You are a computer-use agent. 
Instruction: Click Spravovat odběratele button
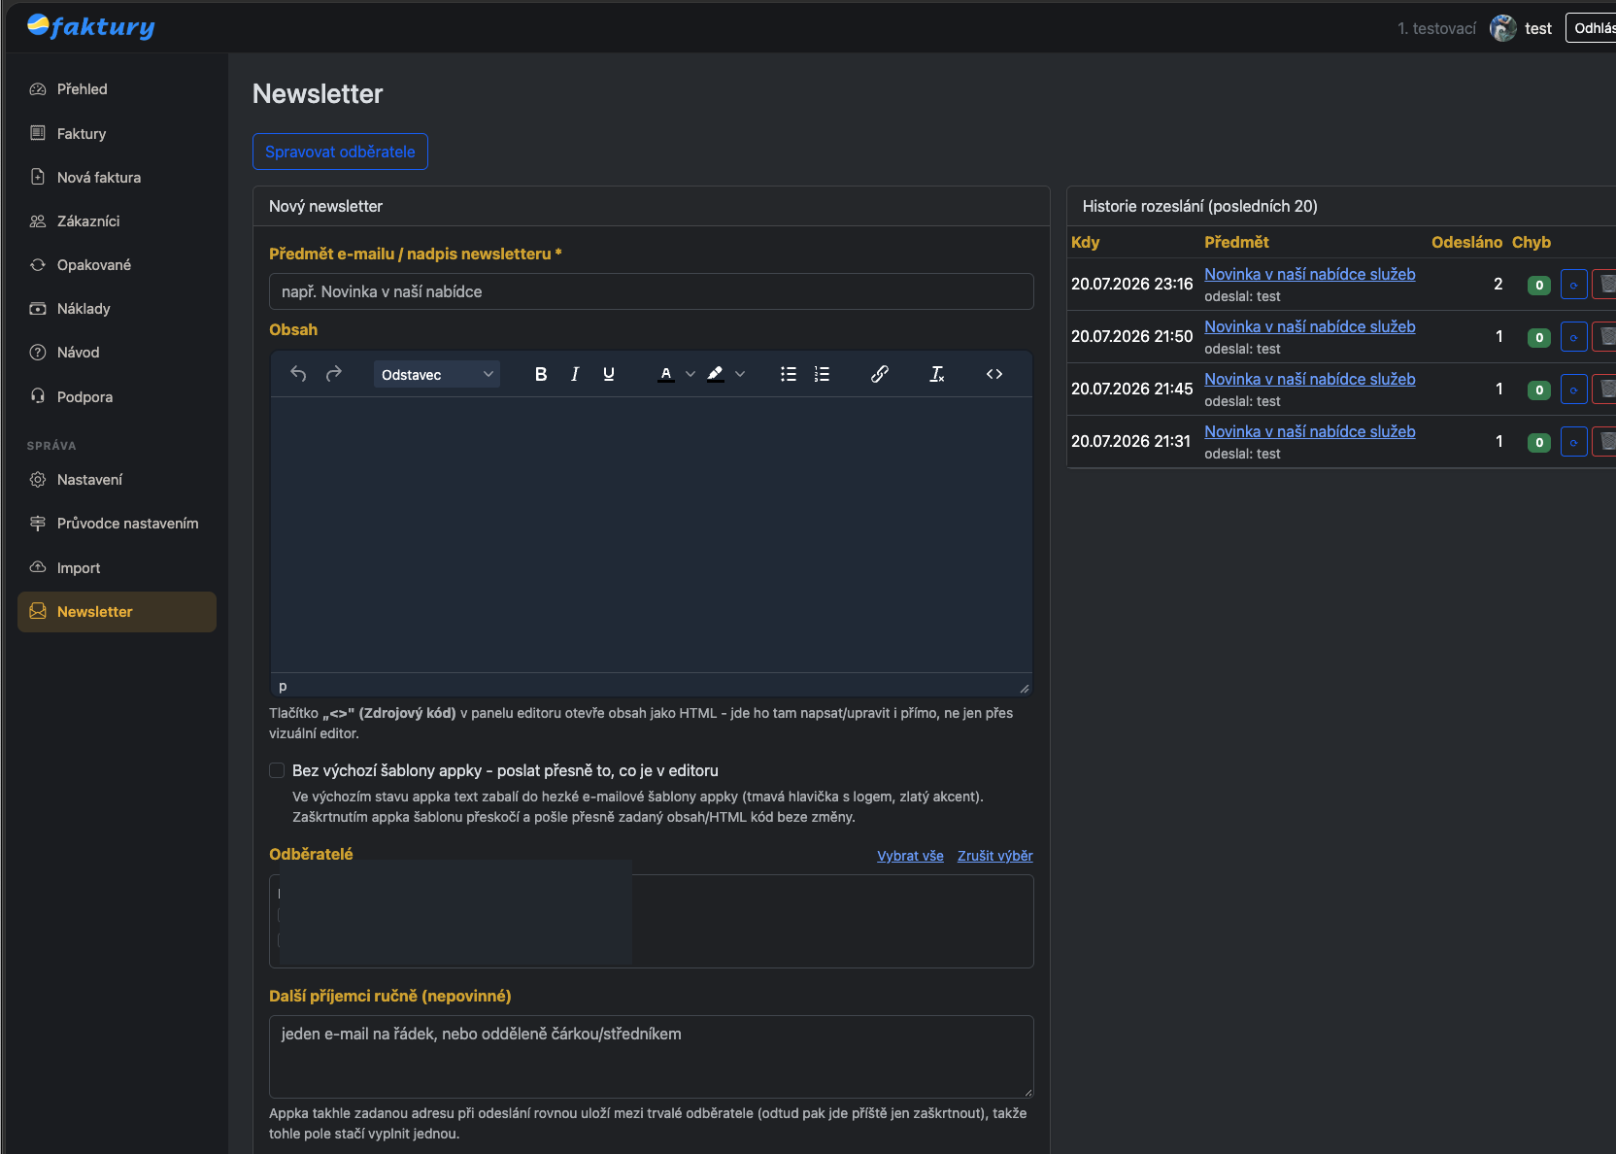click(340, 152)
